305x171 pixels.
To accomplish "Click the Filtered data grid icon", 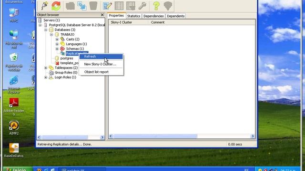I will click(x=131, y=6).
